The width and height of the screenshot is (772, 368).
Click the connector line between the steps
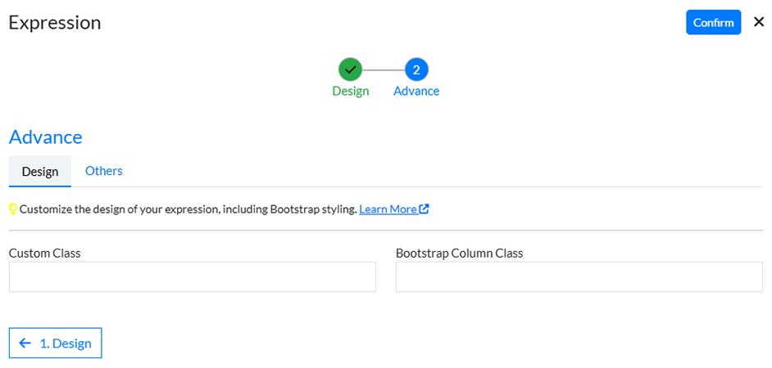click(x=384, y=70)
